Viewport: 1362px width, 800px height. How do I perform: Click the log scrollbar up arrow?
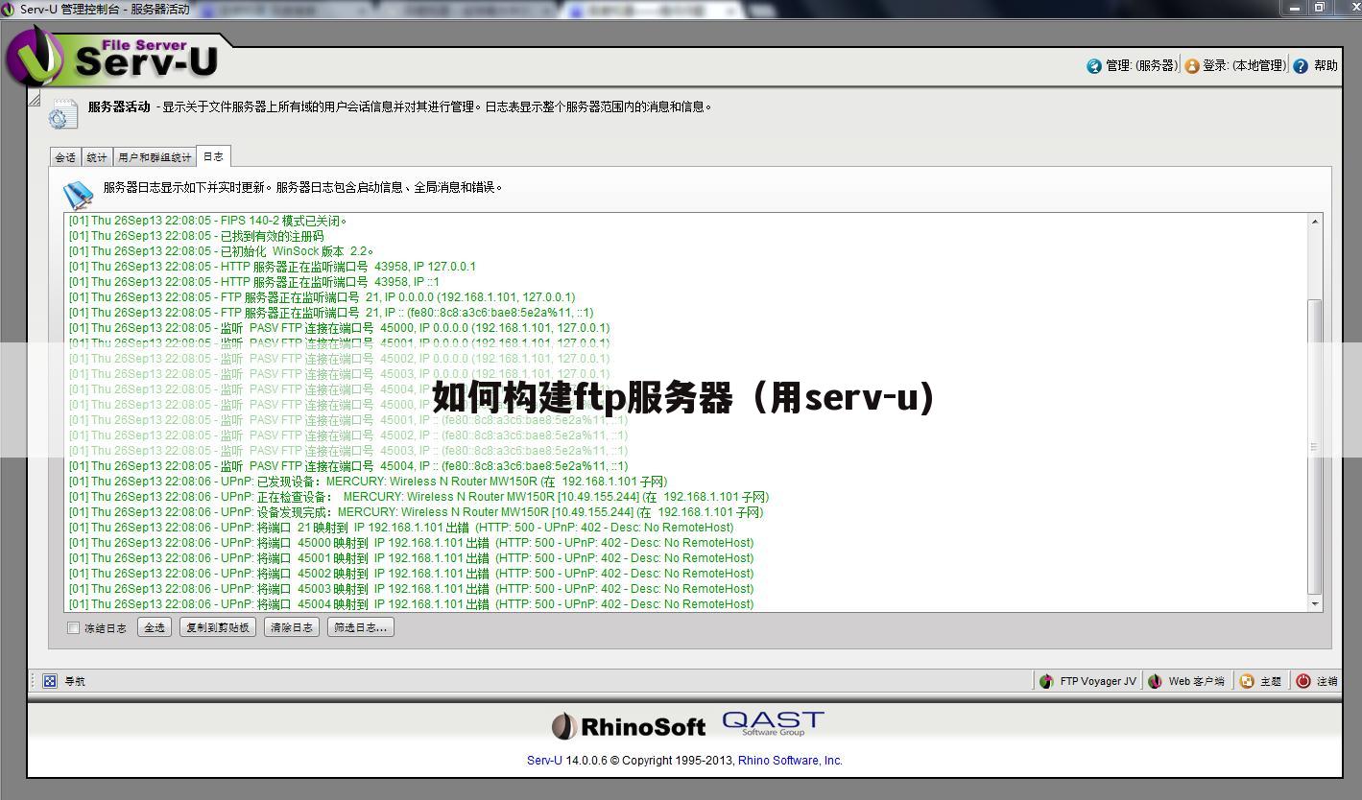pos(1315,222)
